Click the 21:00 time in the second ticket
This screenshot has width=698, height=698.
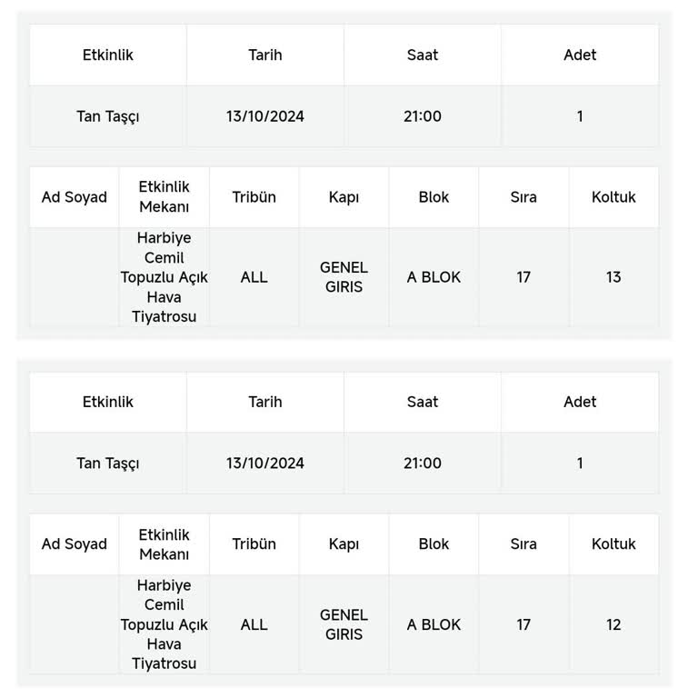[423, 464]
